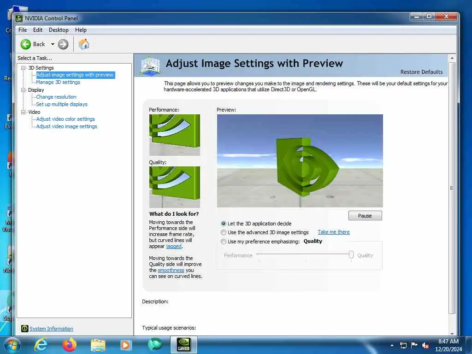Follow the Take me there link
This screenshot has height=354, width=472.
334,232
